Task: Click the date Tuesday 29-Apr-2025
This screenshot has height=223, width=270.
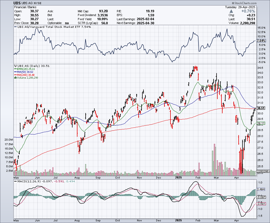Action: [x=240, y=7]
